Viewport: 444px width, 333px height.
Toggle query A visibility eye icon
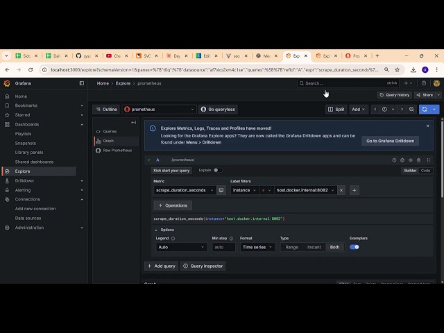[x=411, y=160]
